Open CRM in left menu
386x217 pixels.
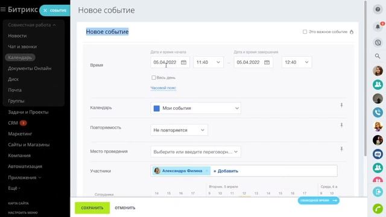pyautogui.click(x=13, y=123)
